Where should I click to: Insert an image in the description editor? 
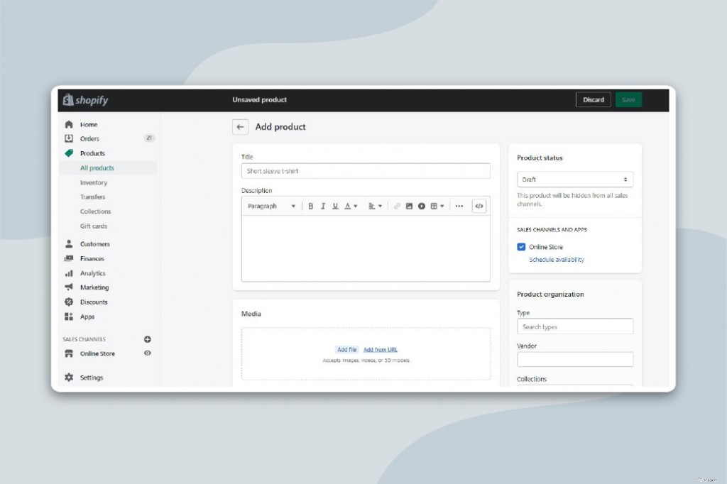coord(408,206)
